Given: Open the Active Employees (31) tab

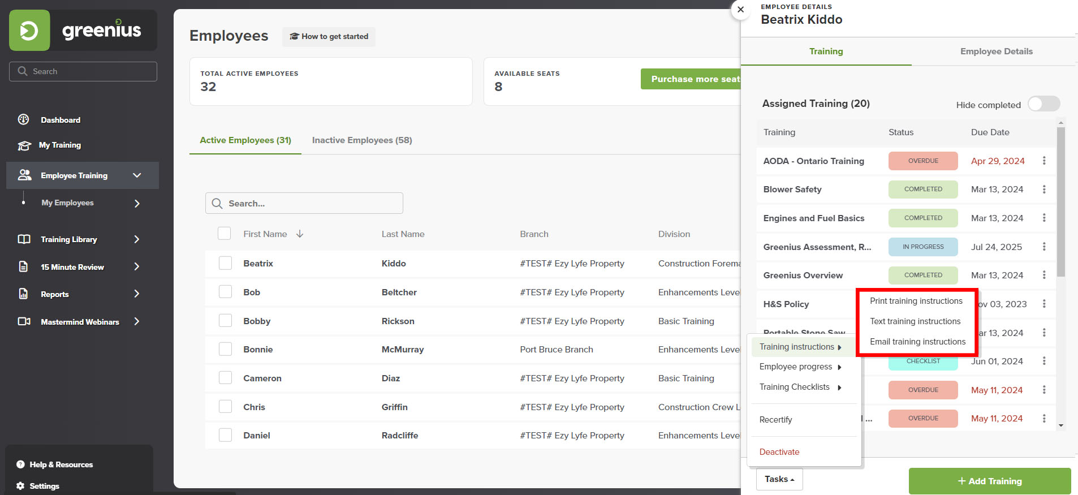Looking at the screenshot, I should (245, 140).
